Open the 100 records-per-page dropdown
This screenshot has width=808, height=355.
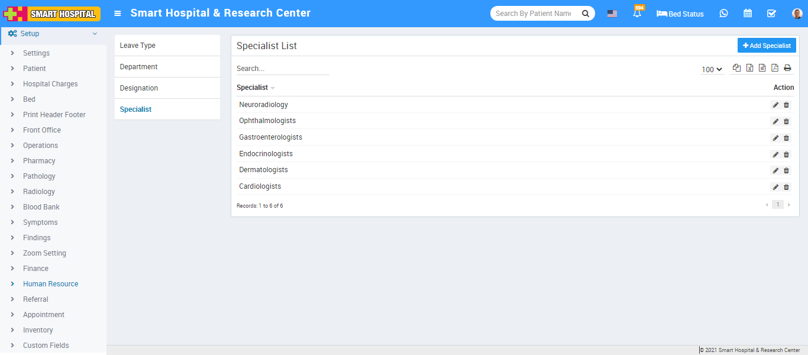(712, 69)
